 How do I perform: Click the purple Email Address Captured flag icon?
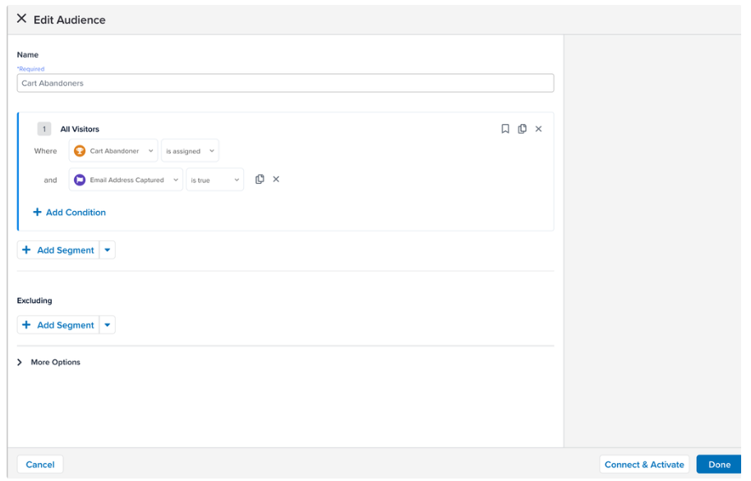pyautogui.click(x=80, y=180)
